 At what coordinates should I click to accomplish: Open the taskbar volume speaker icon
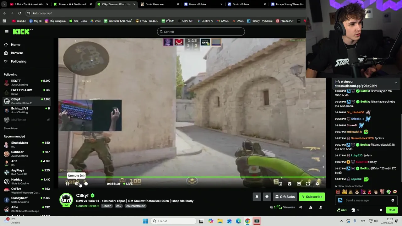pos(376,221)
